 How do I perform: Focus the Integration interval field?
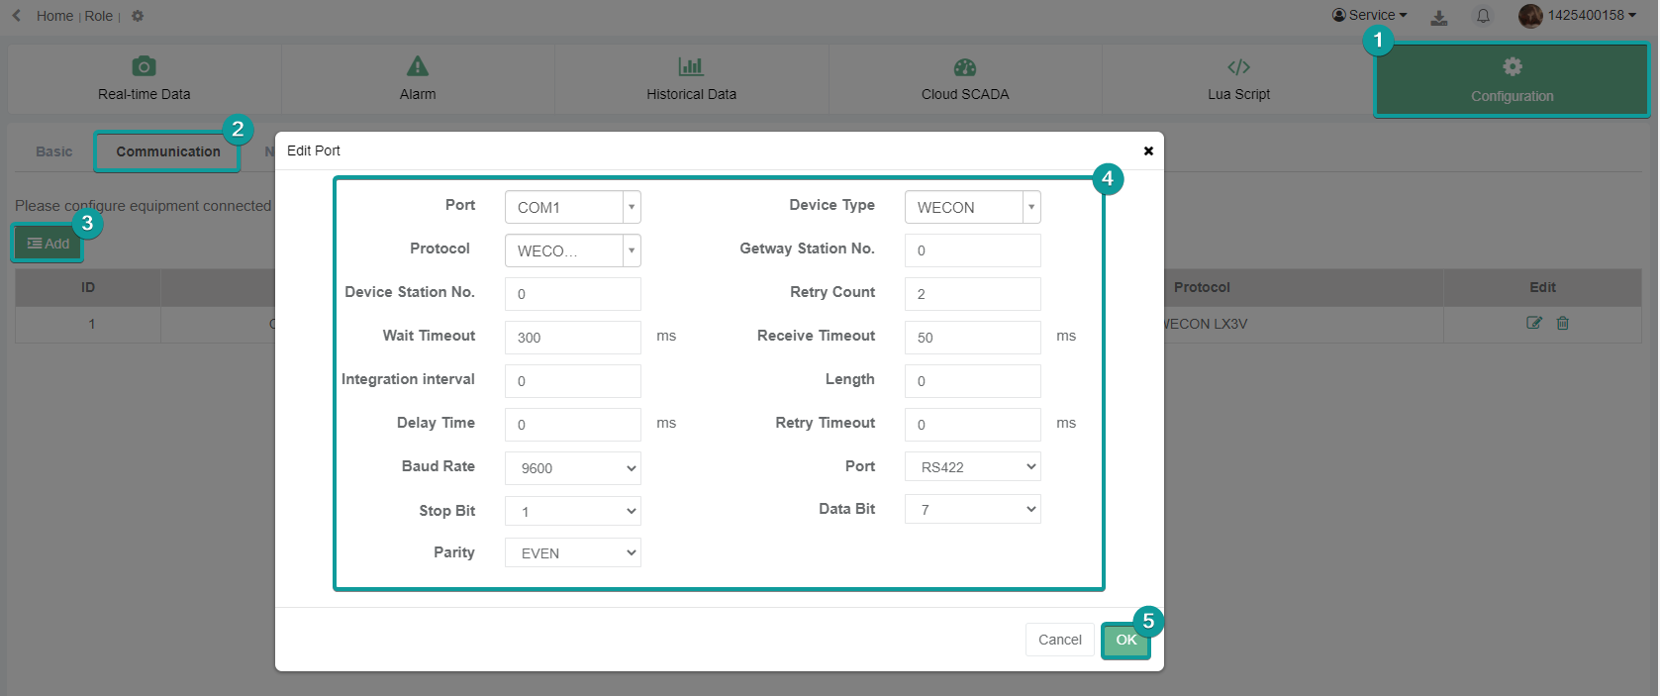[573, 381]
